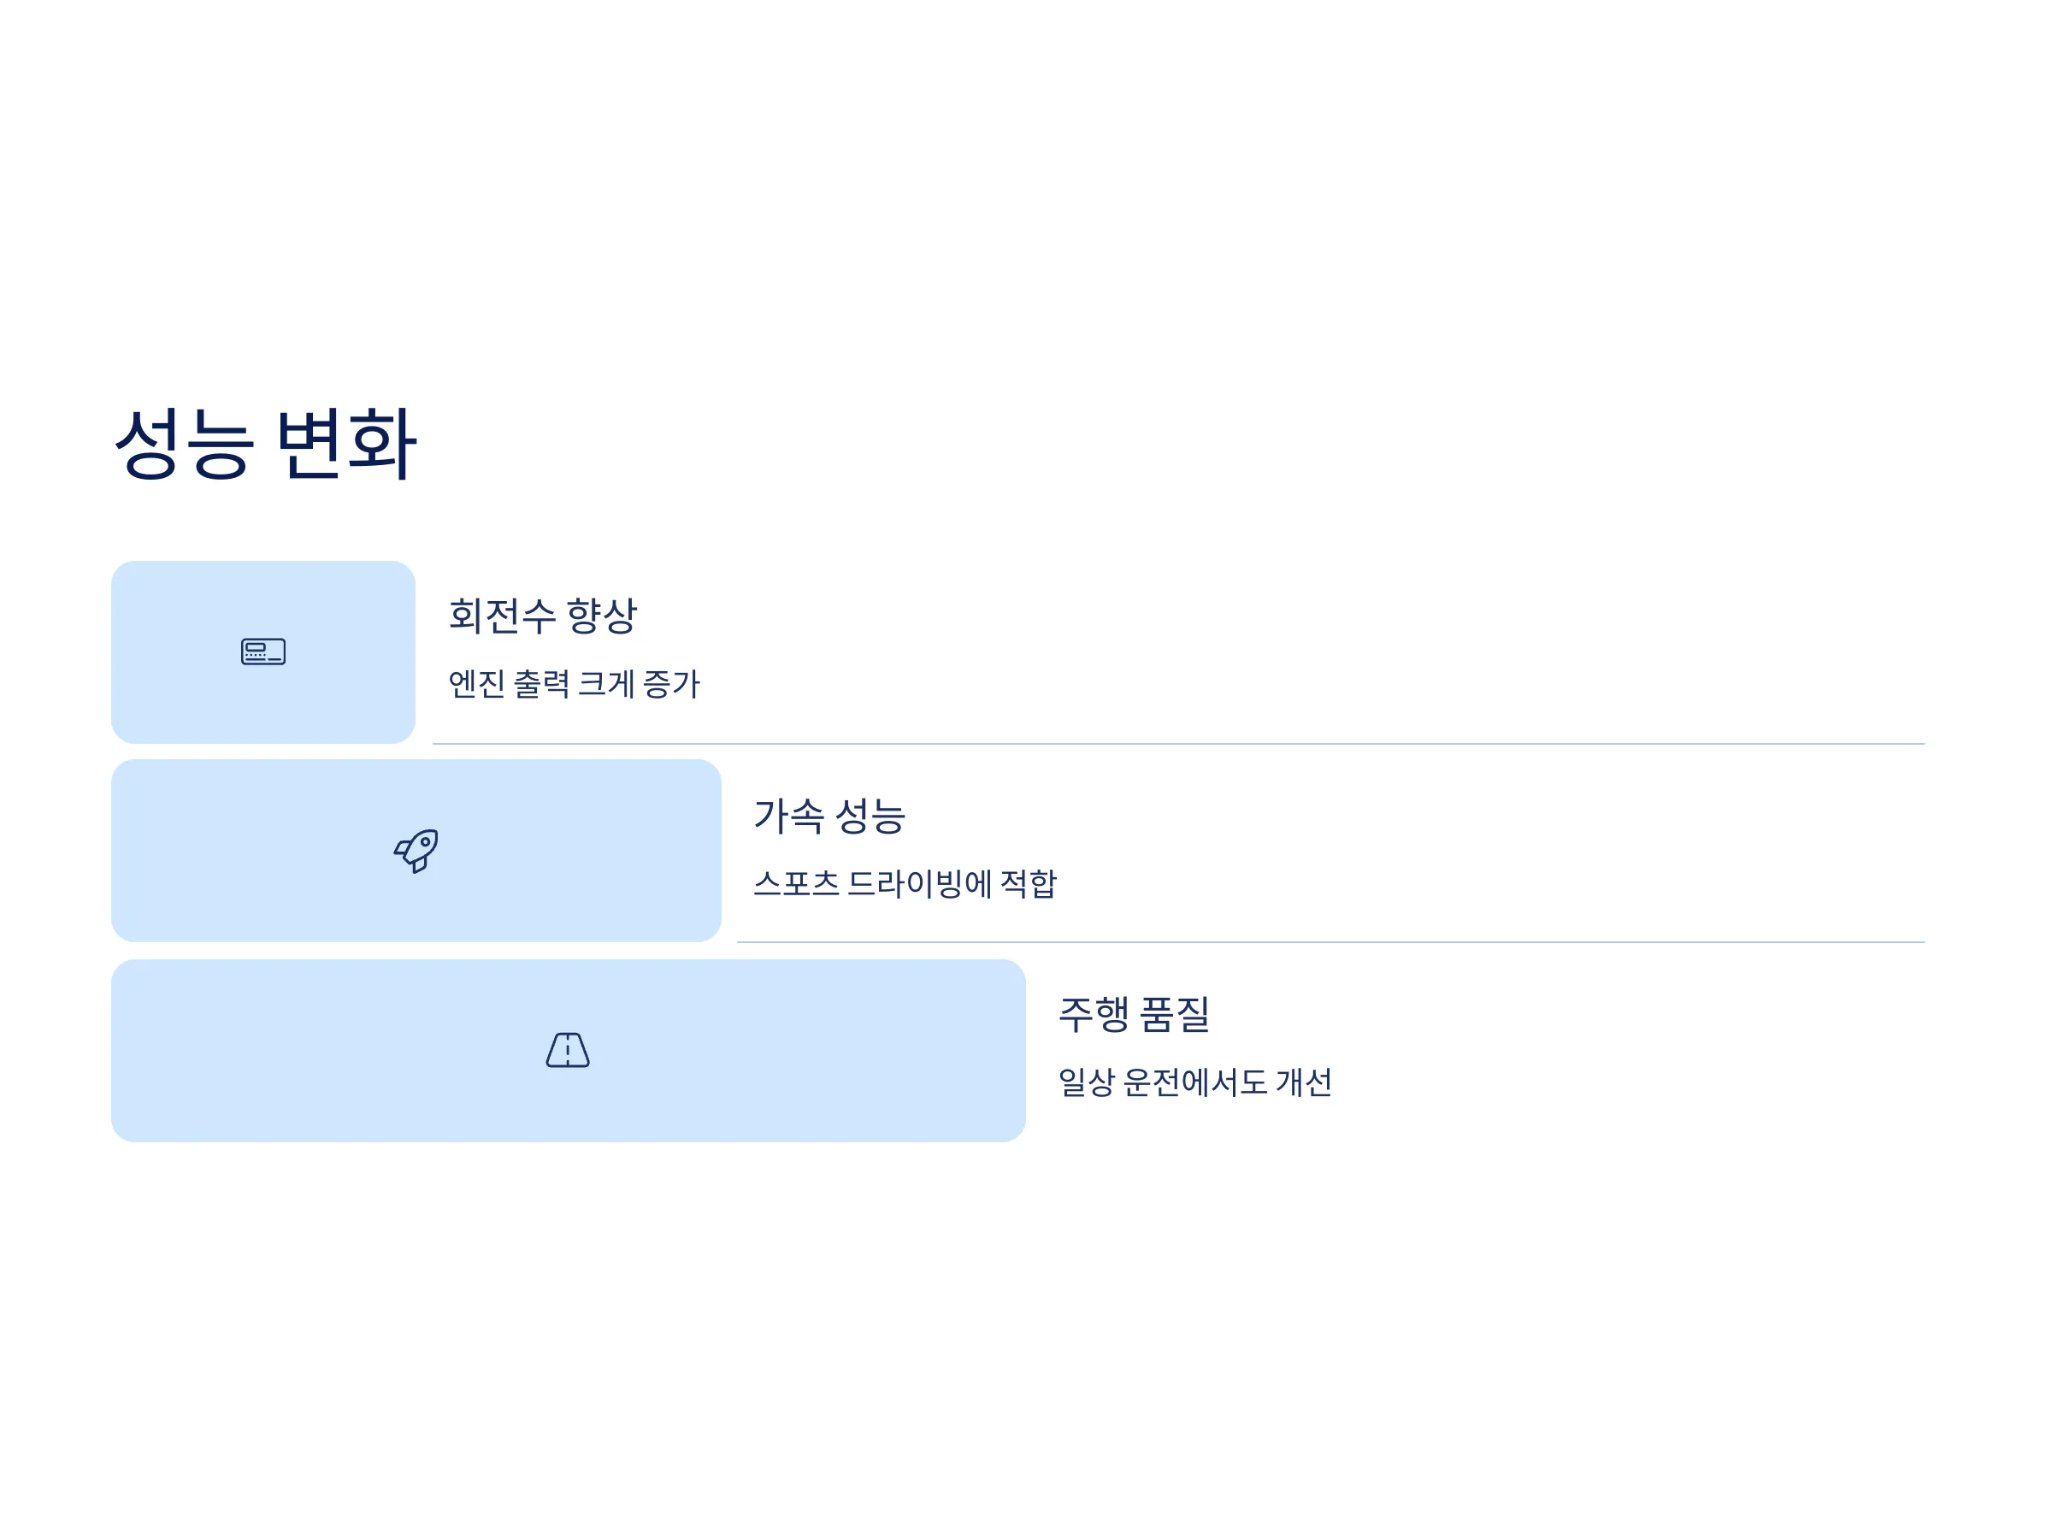Select the text 스포츠 드라이빙에 적합
The image size is (2052, 1539).
[905, 883]
